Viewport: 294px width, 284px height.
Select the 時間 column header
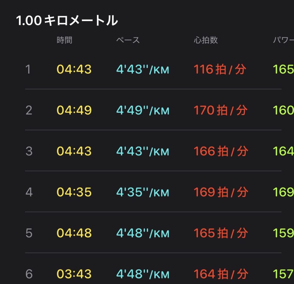[x=64, y=40]
